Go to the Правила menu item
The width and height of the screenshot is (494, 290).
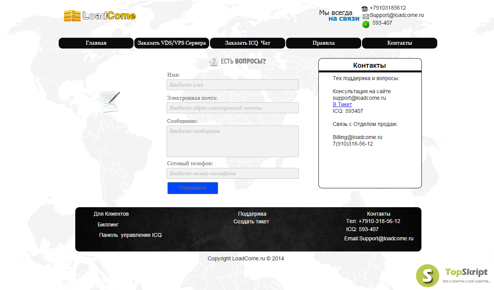point(323,43)
